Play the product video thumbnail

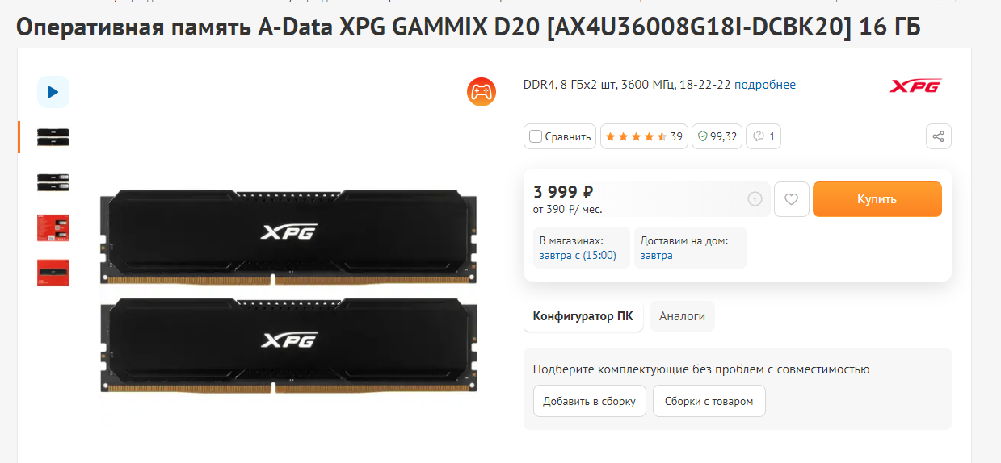pyautogui.click(x=53, y=92)
